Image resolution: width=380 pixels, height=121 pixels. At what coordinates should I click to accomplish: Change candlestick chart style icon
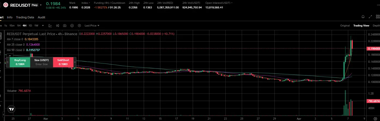tap(57, 26)
